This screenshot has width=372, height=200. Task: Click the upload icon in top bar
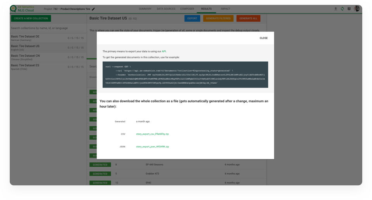pos(336,9)
